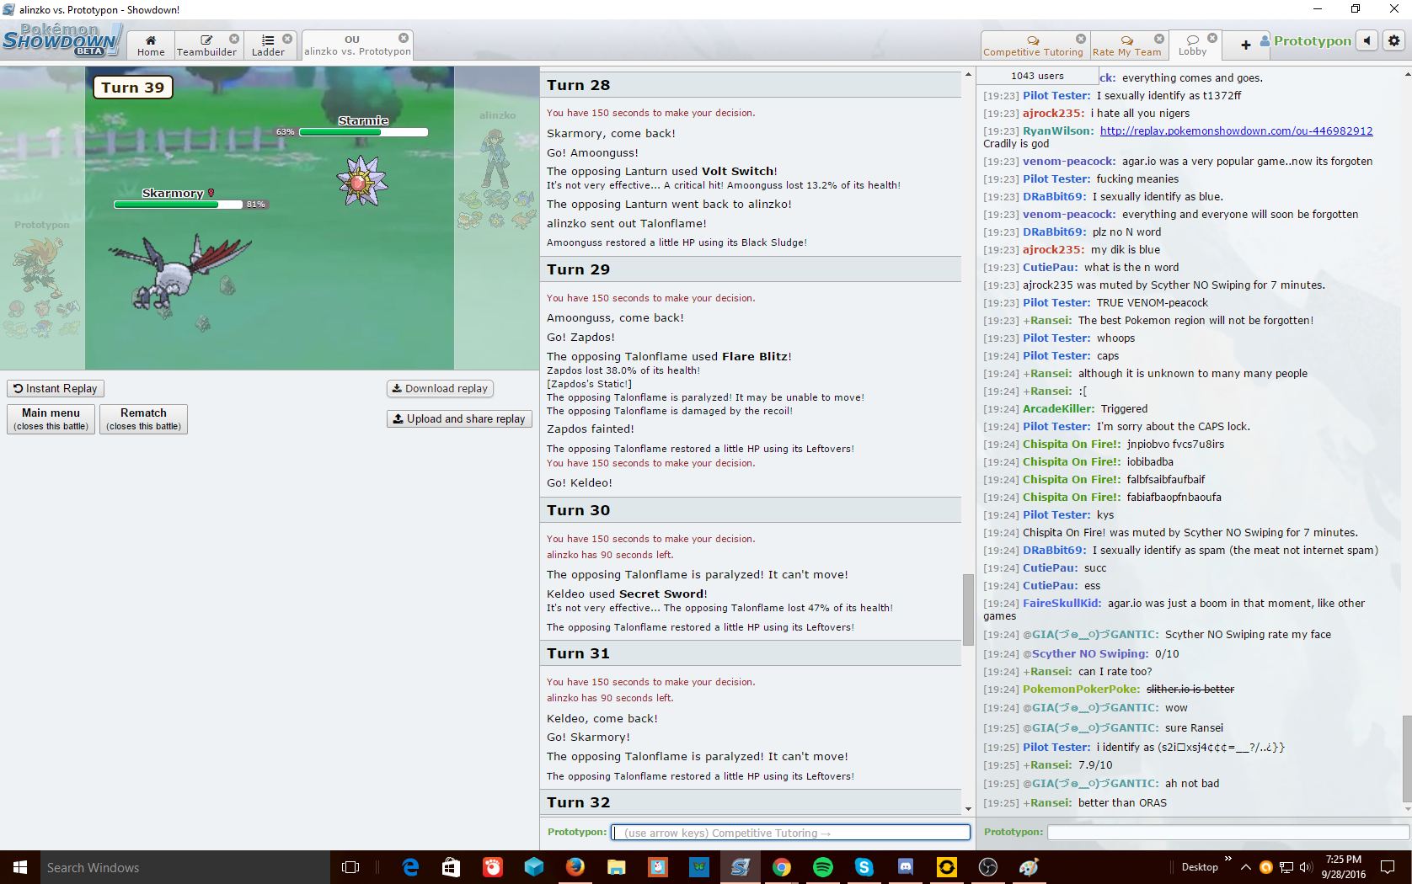The width and height of the screenshot is (1412, 884).
Task: Close the OU alinzko vs. Prototypon tab
Action: (x=404, y=38)
